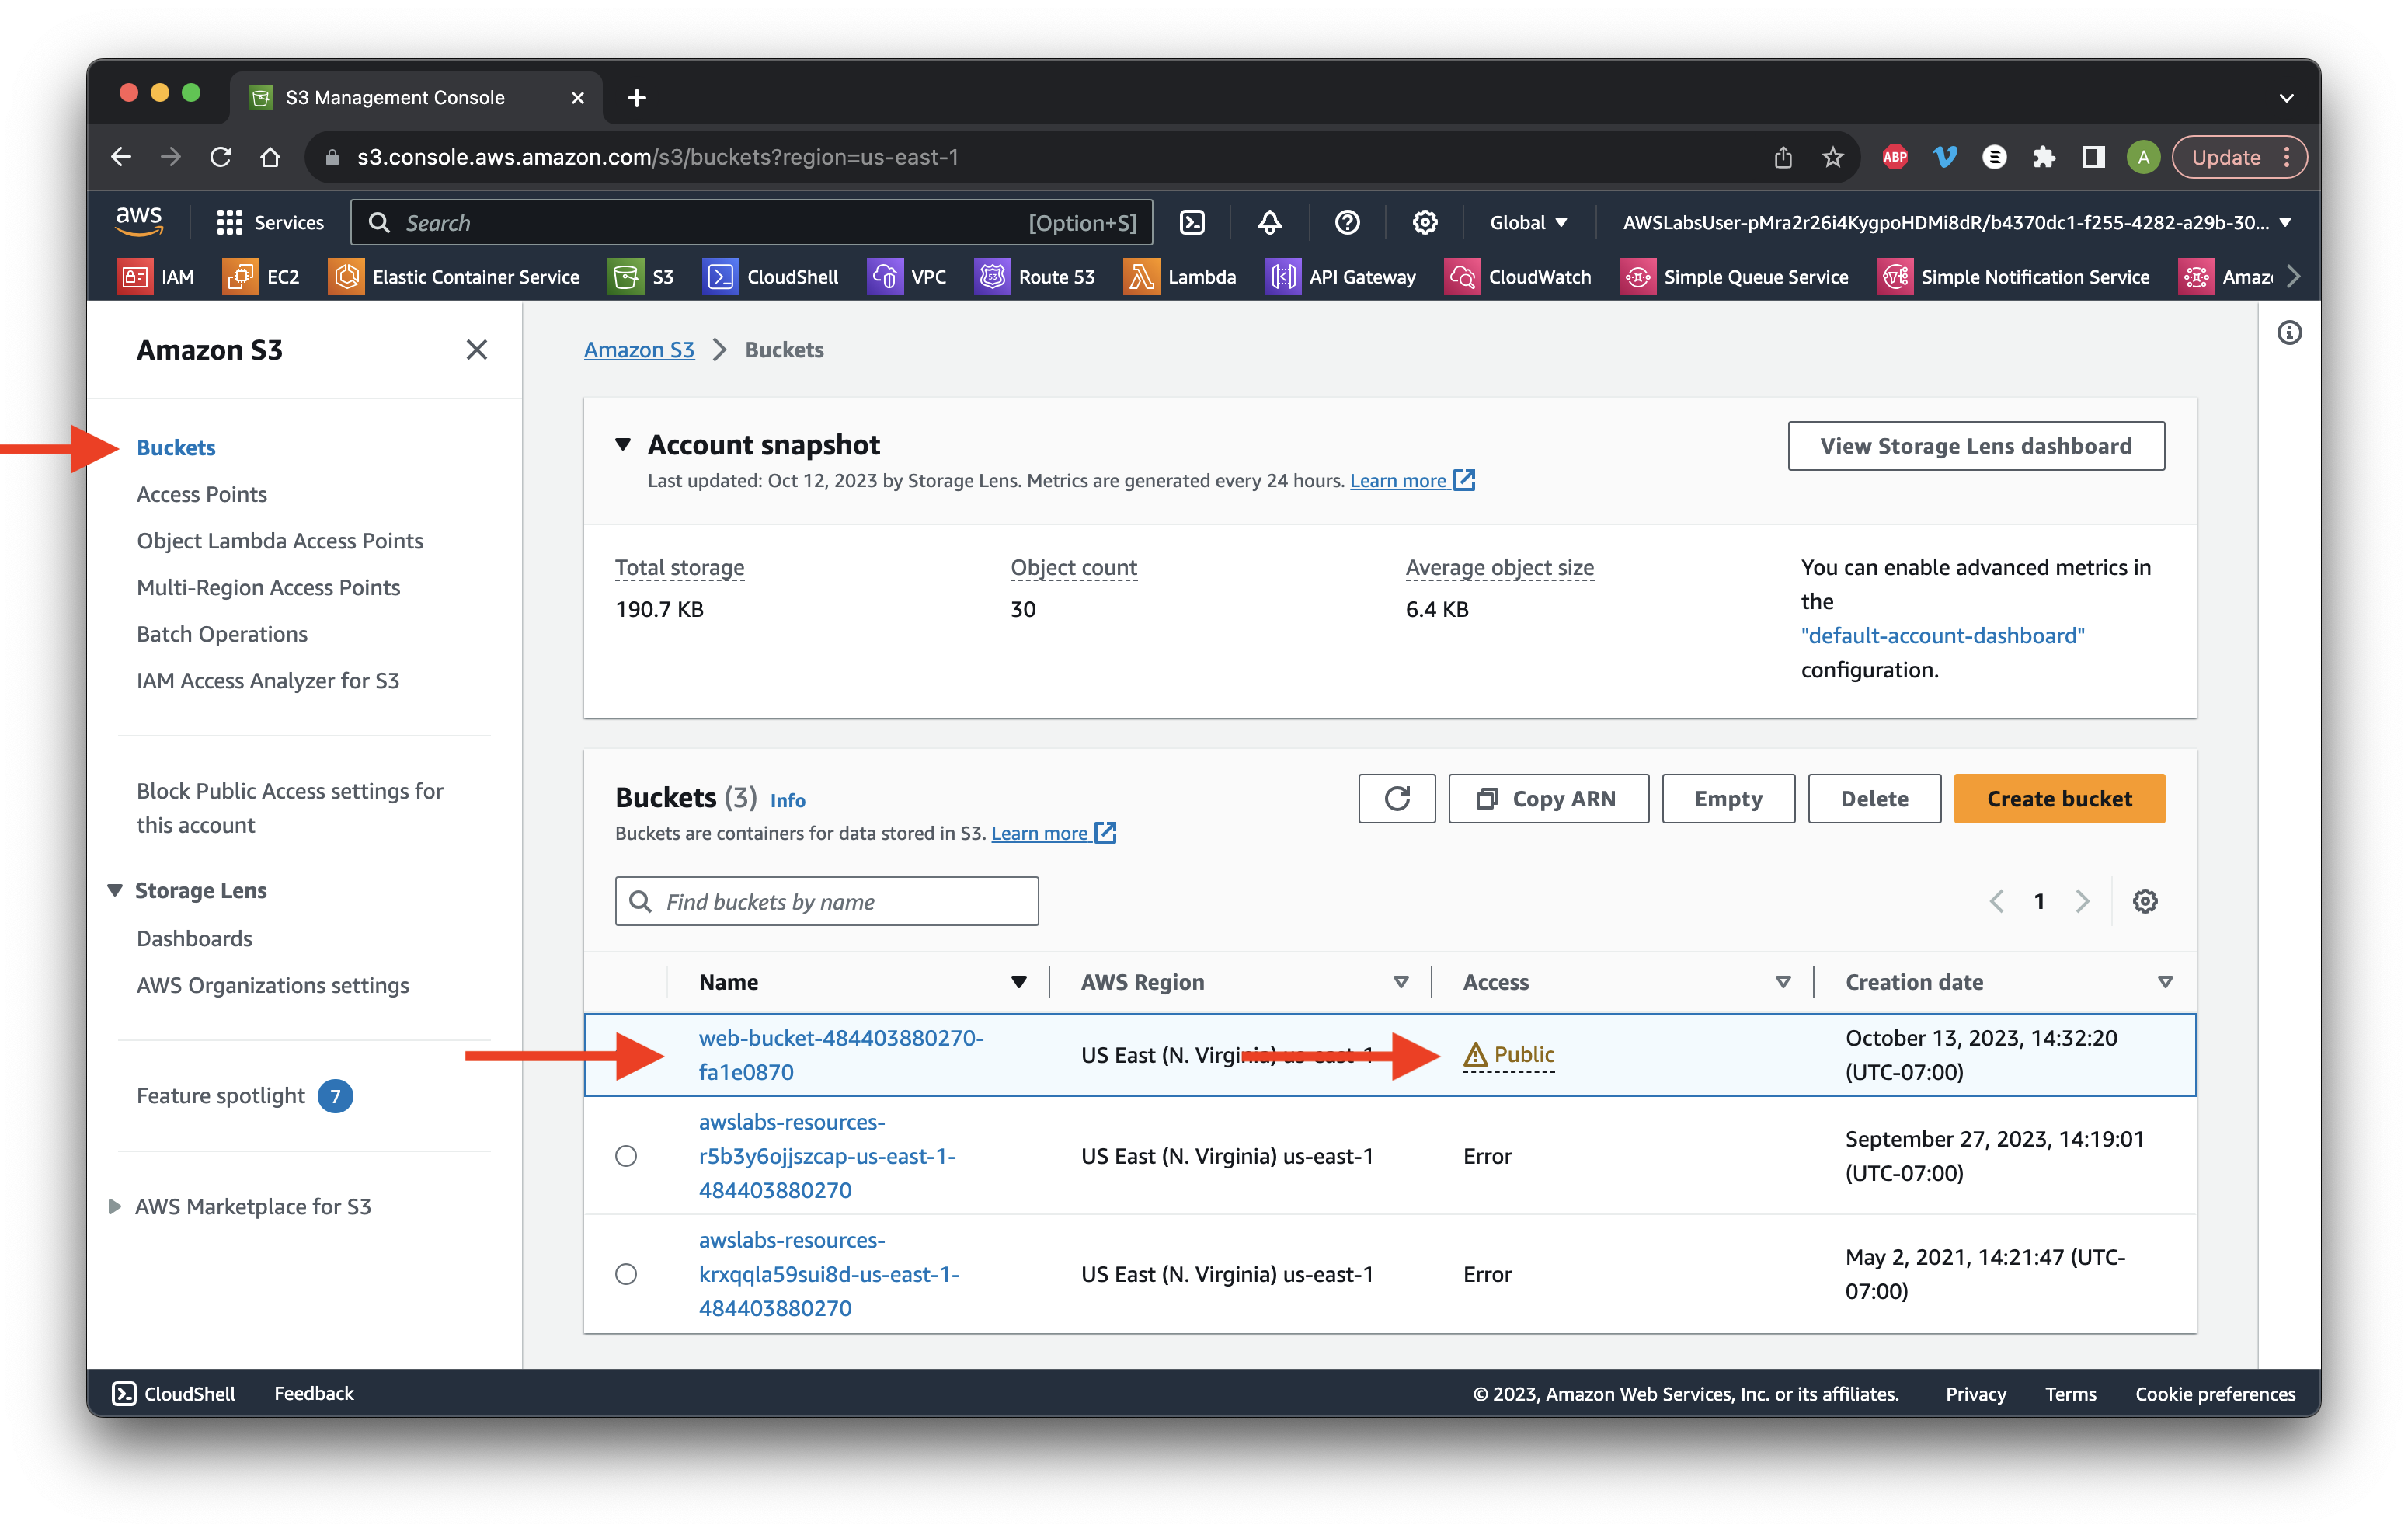Open the web-bucket-484403880270-fa1e0870 link
The height and width of the screenshot is (1532, 2408).
(841, 1054)
